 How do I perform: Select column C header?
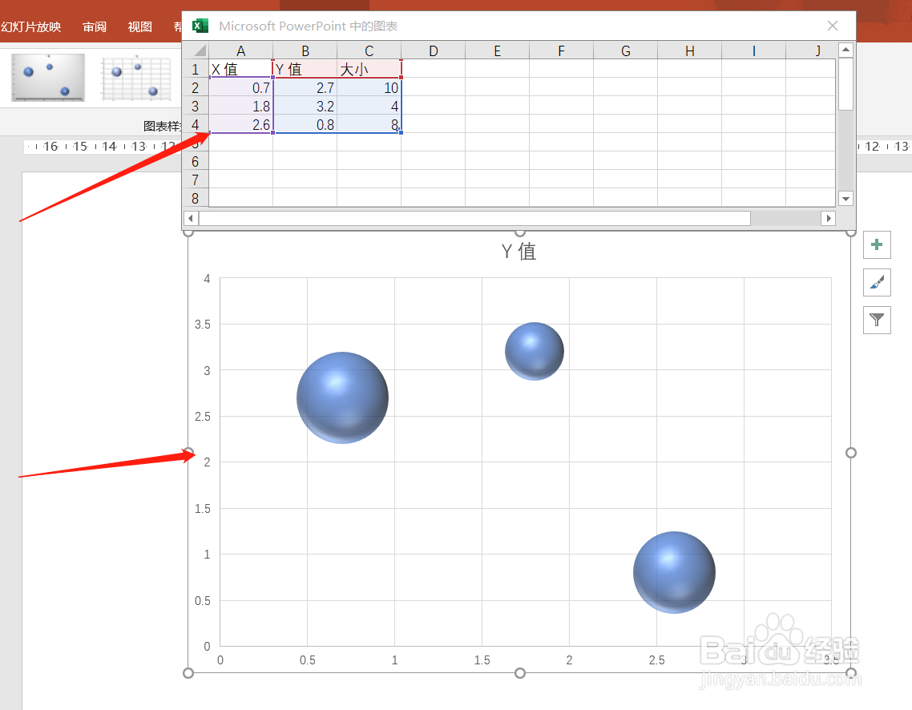tap(369, 51)
